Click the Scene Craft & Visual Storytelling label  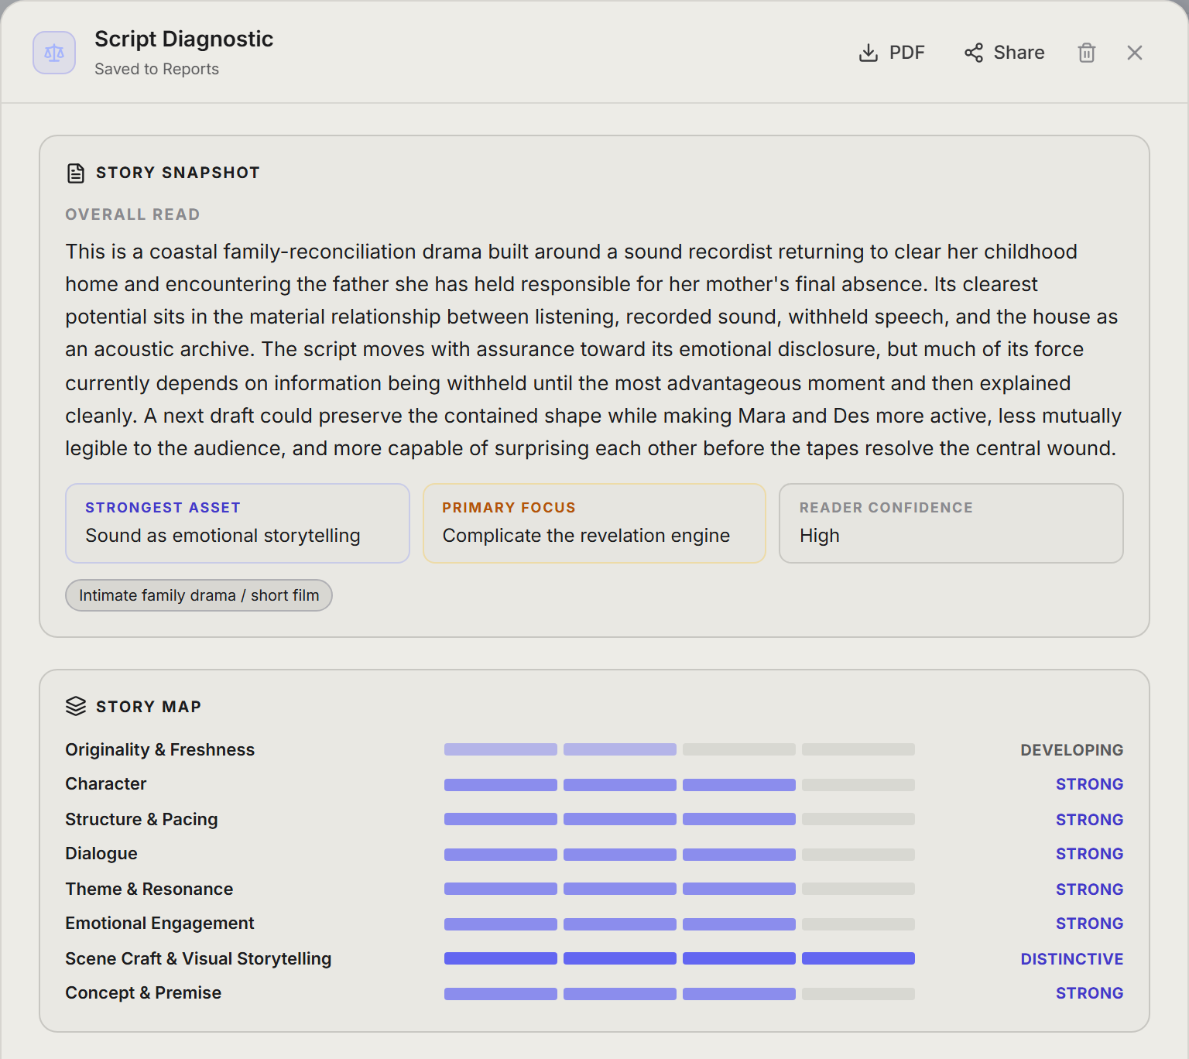point(198,958)
